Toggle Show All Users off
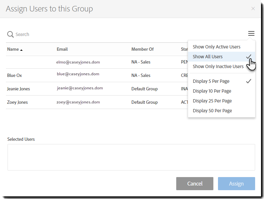264x199 pixels. pyautogui.click(x=207, y=56)
